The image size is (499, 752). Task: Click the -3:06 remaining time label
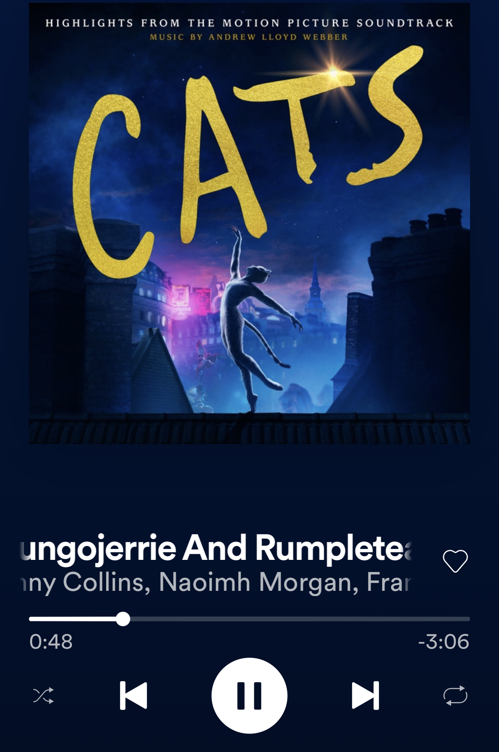tap(444, 641)
